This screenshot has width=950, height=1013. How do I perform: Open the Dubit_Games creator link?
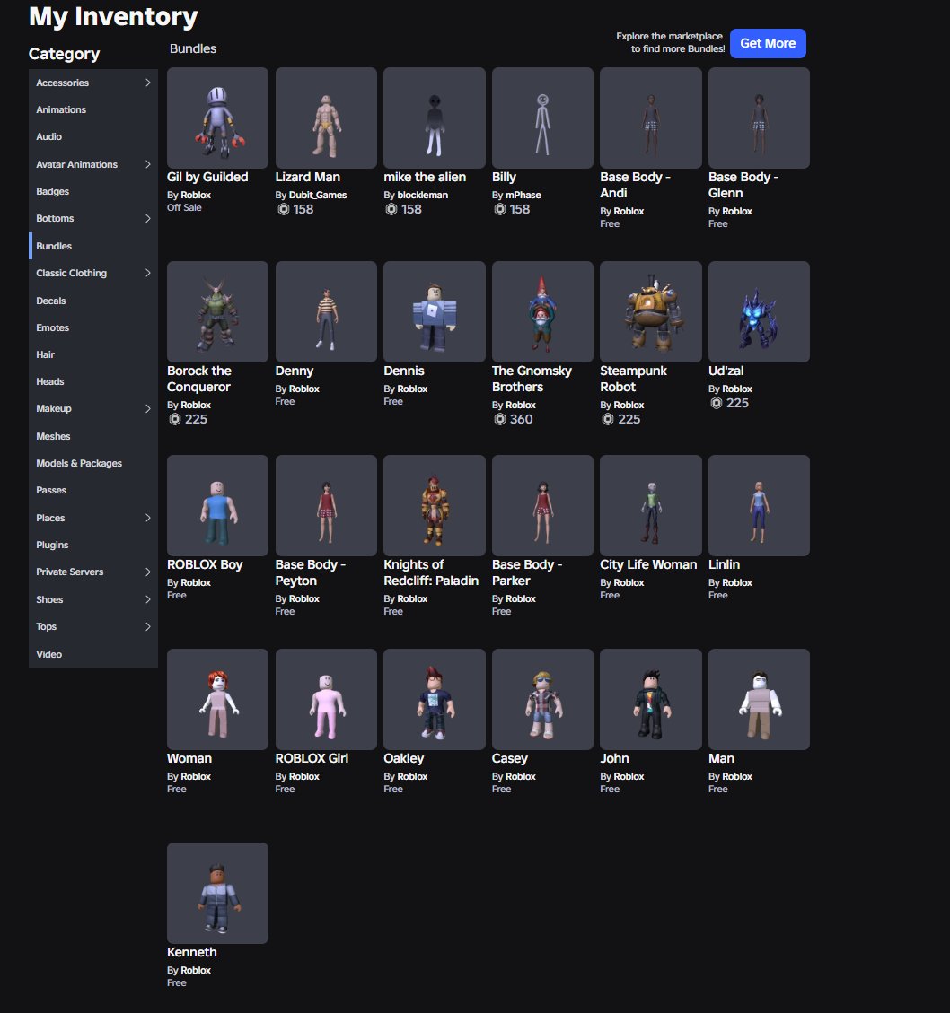click(x=318, y=195)
